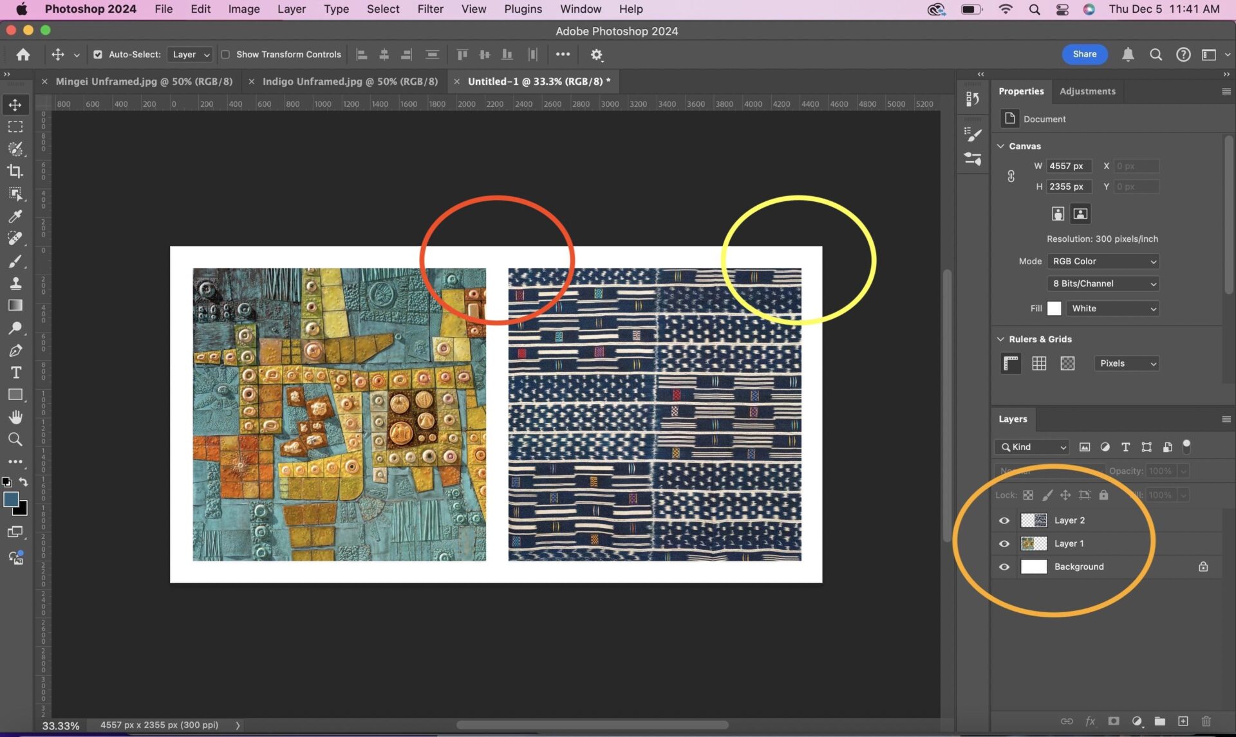The image size is (1236, 737).
Task: Open the layer fx styles icon
Action: (x=1091, y=722)
